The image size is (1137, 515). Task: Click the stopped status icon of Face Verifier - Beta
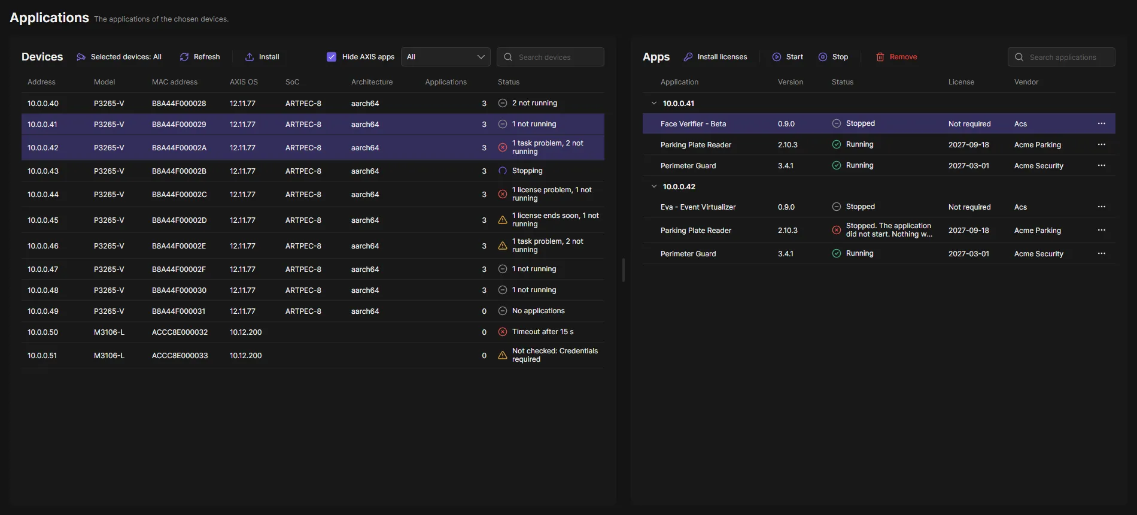tap(837, 123)
